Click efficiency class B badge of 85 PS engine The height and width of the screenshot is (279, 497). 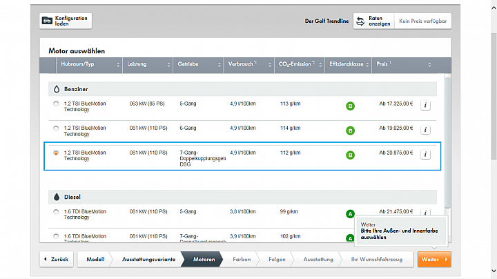tap(350, 106)
